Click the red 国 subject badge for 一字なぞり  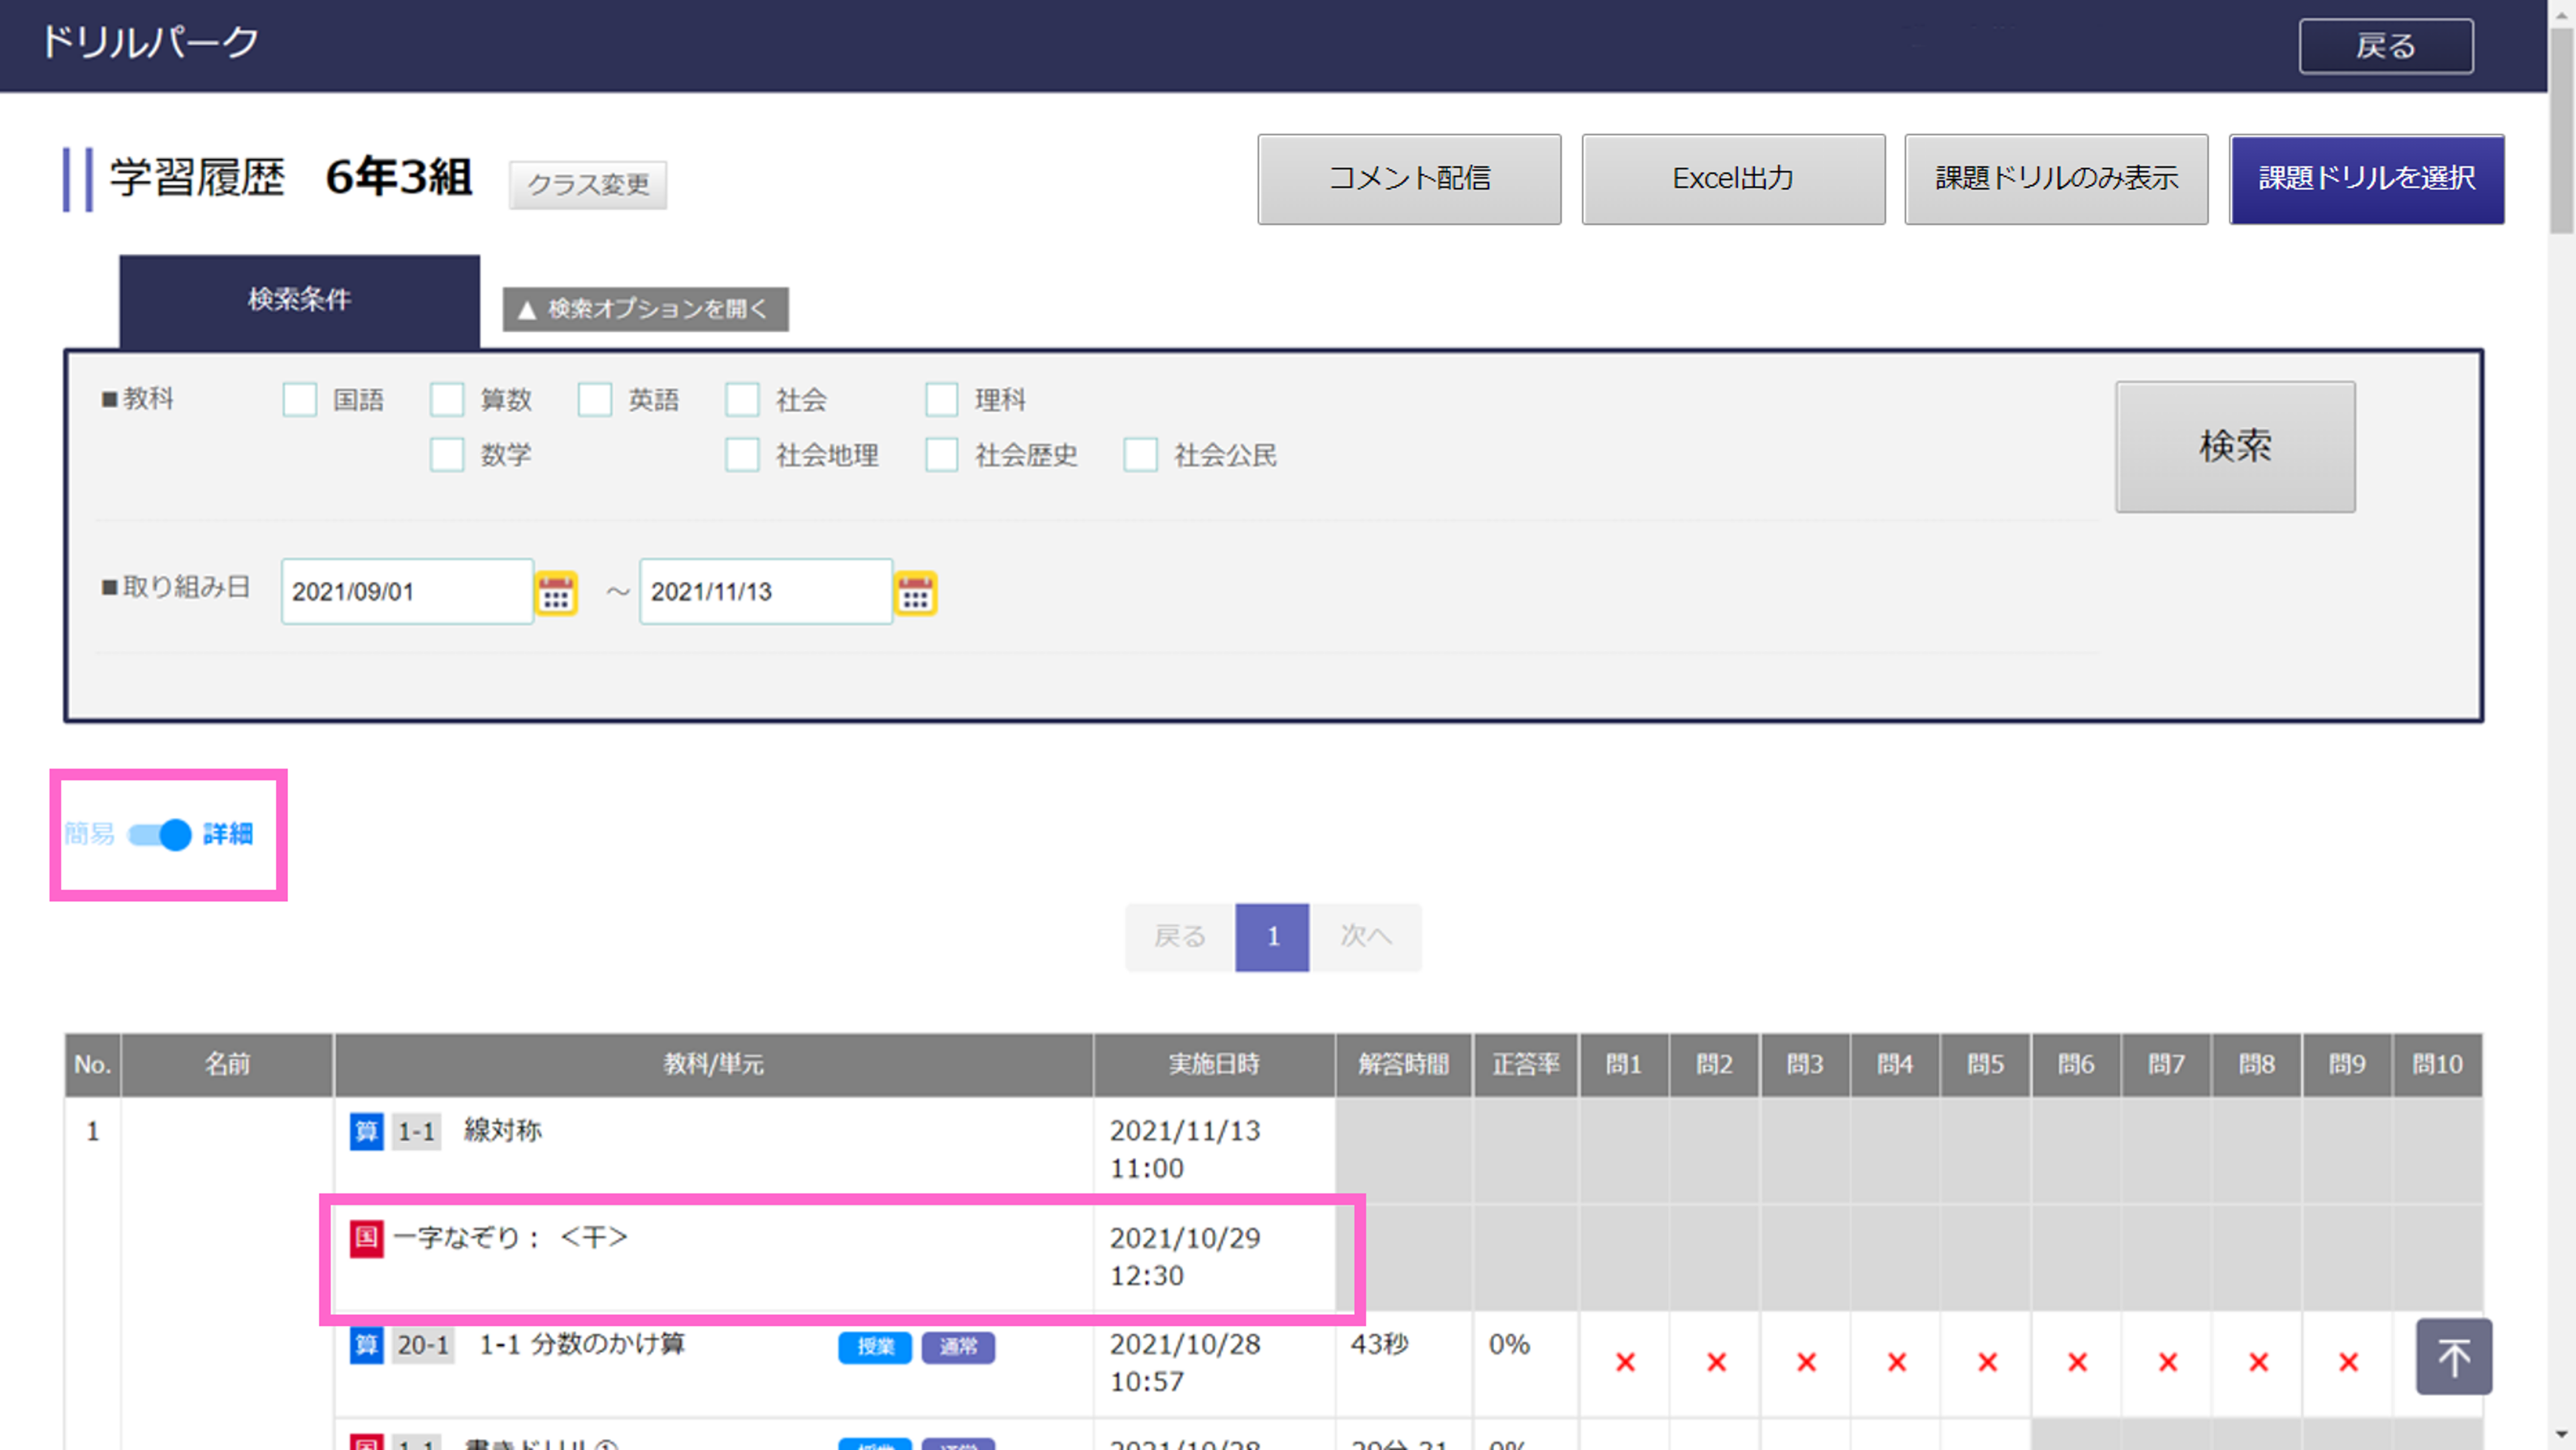pos(366,1238)
